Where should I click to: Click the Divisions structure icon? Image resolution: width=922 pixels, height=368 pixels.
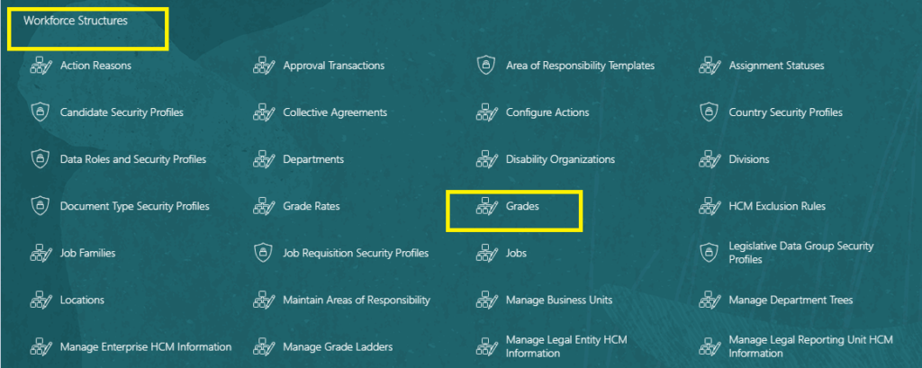pos(710,159)
